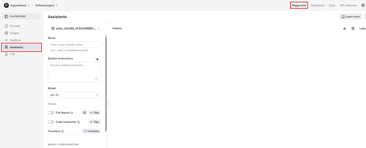This screenshot has height=148, width=366.
Task: Click the sidebar panel icon beside PLAYGROUND
Action: [6, 16]
